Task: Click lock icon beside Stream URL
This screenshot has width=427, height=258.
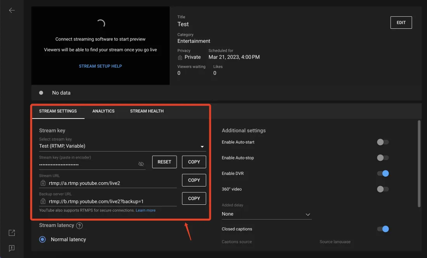Action: coord(43,183)
